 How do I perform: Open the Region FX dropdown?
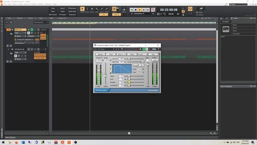coord(63,18)
